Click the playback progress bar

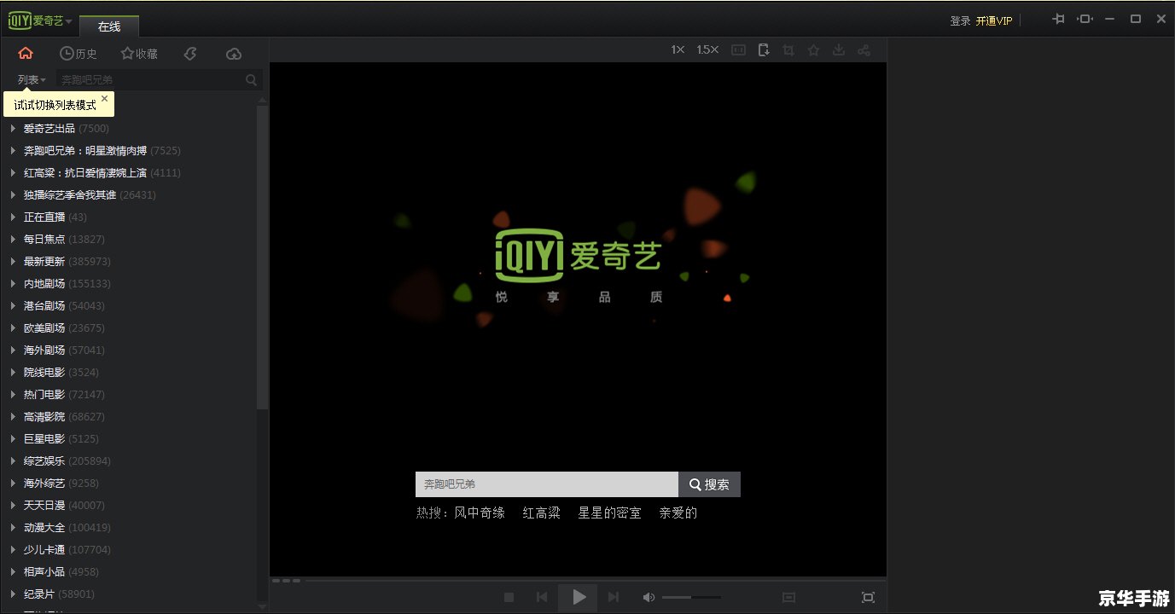[595, 581]
